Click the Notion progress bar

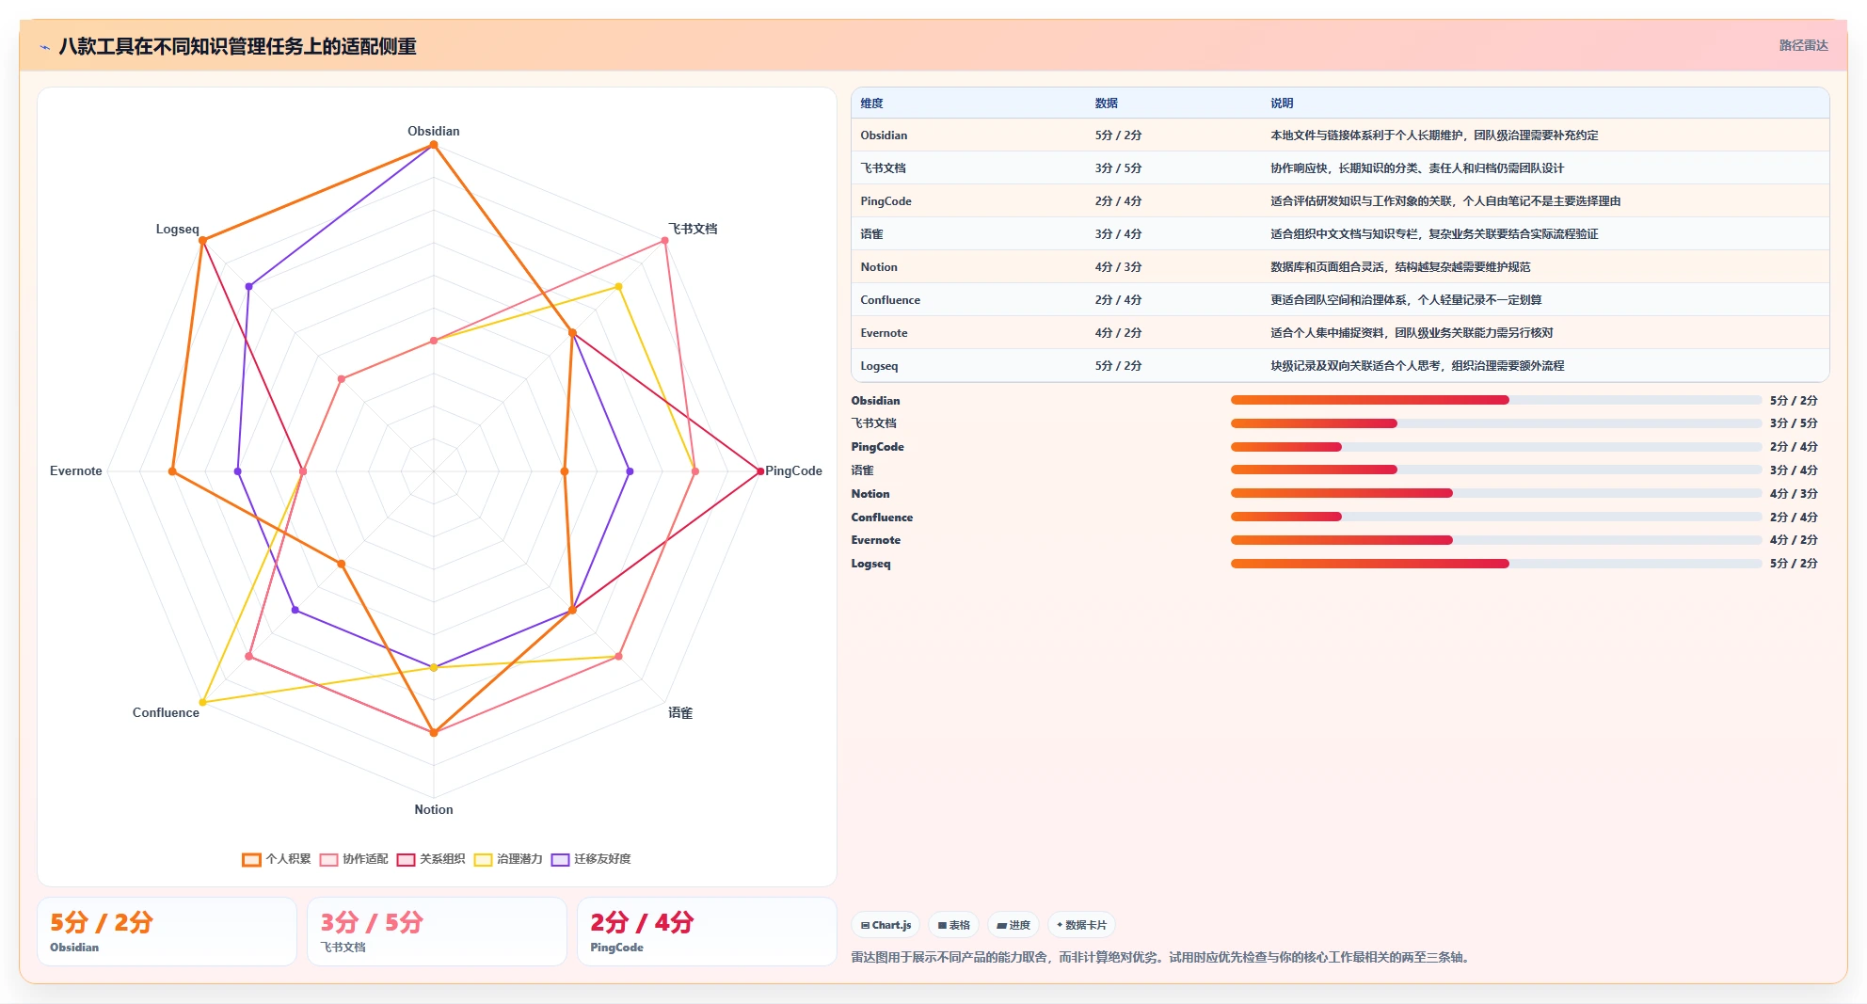pos(1496,493)
